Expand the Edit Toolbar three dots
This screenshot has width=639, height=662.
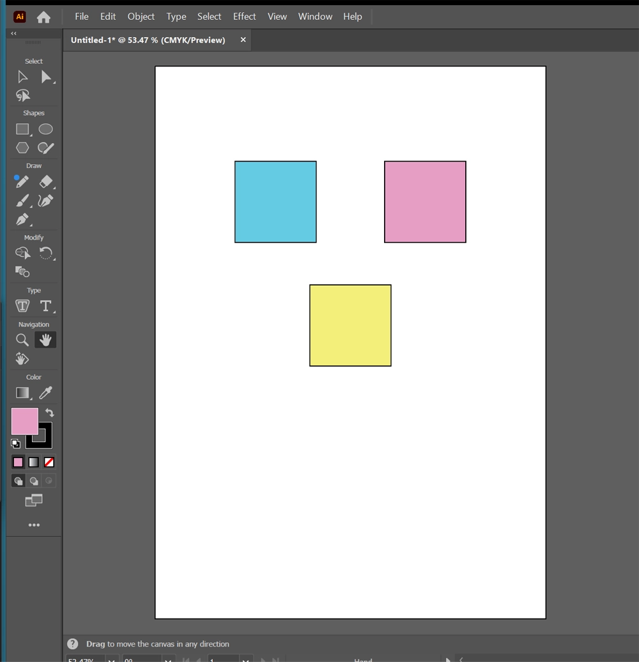point(34,525)
